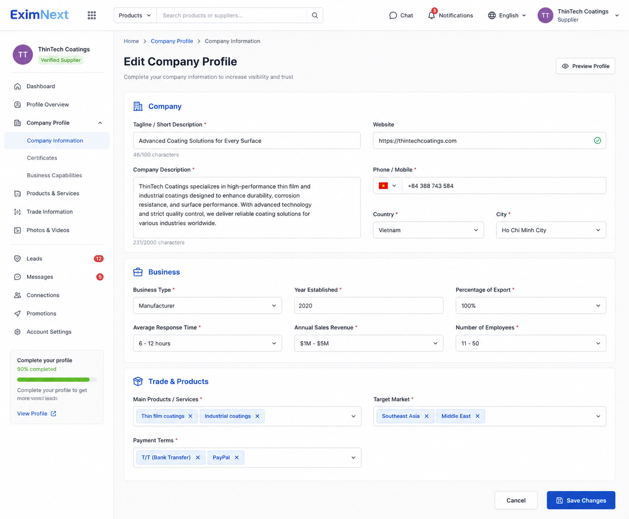Click the Preview Profile button
The height and width of the screenshot is (519, 629).
[x=585, y=66]
